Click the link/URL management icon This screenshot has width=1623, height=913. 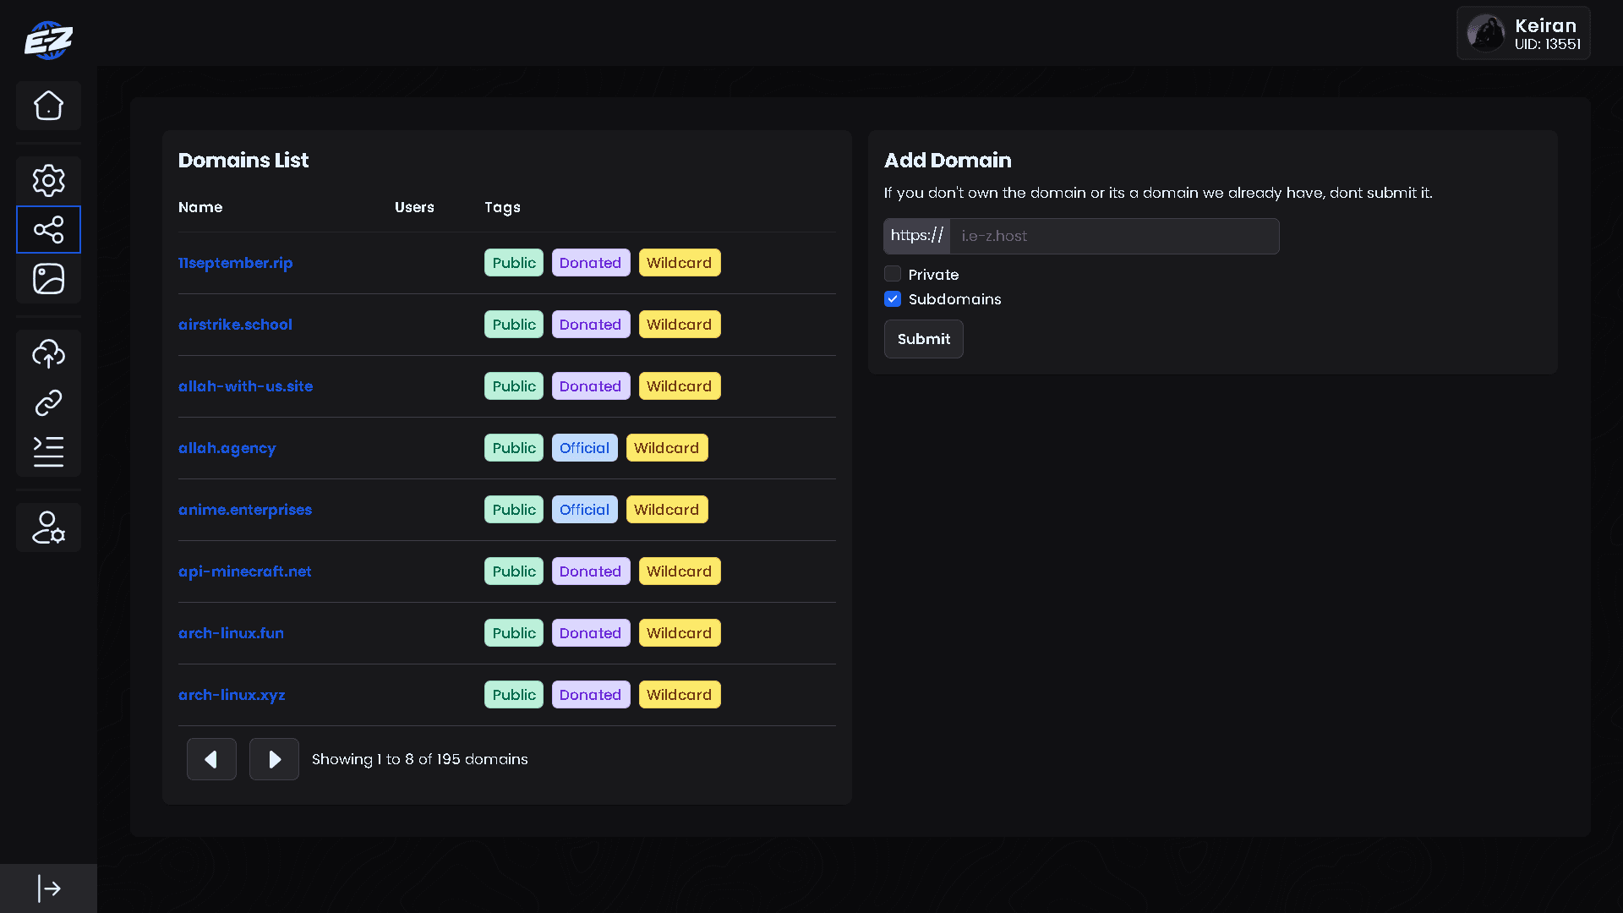click(48, 402)
